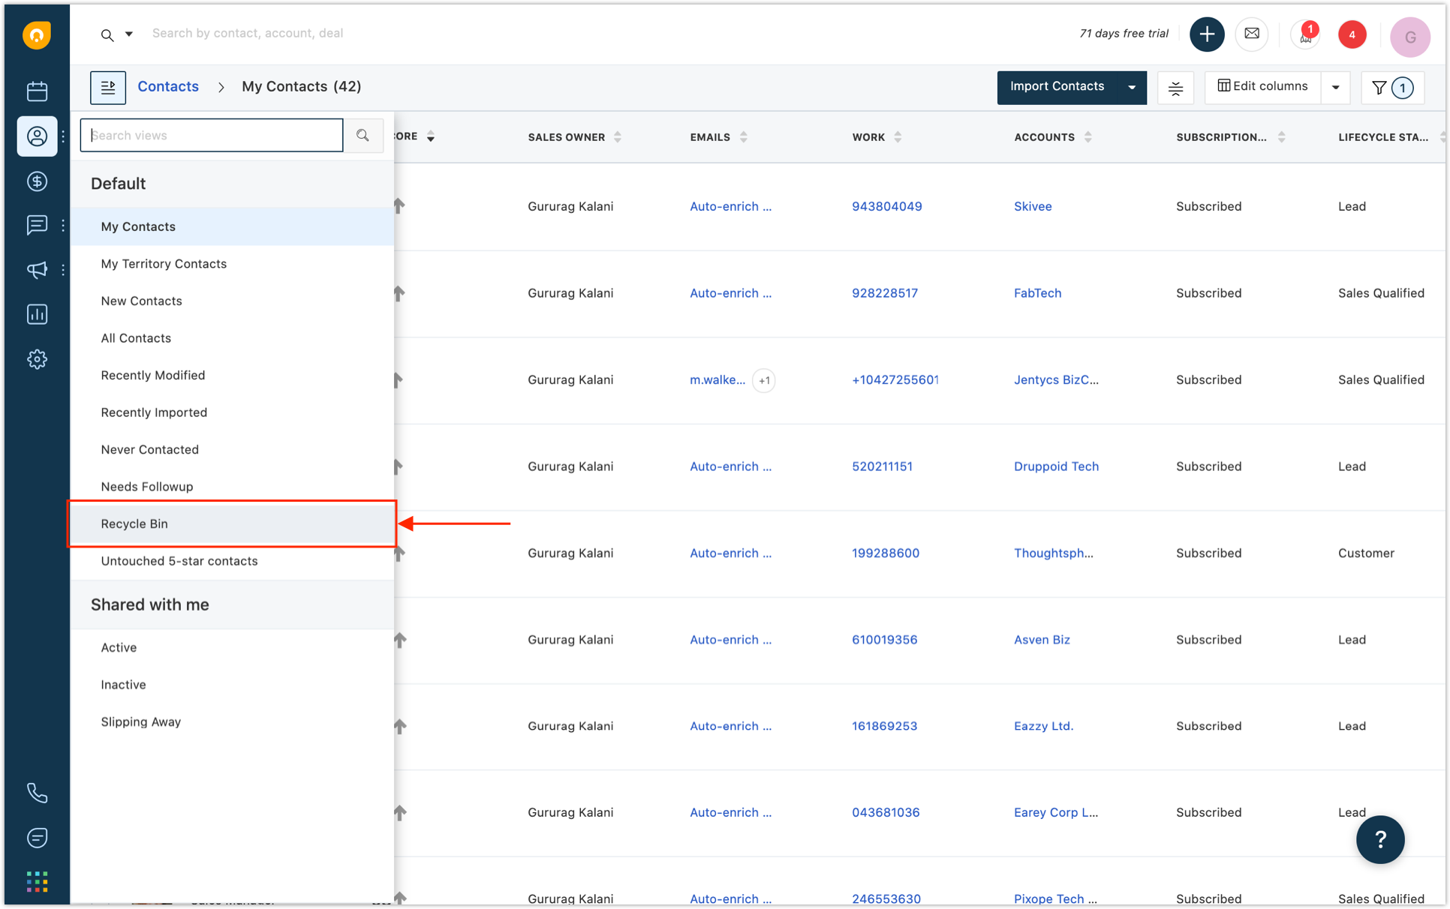Open the filter funnel with one applied
The image size is (1450, 909).
click(x=1391, y=88)
